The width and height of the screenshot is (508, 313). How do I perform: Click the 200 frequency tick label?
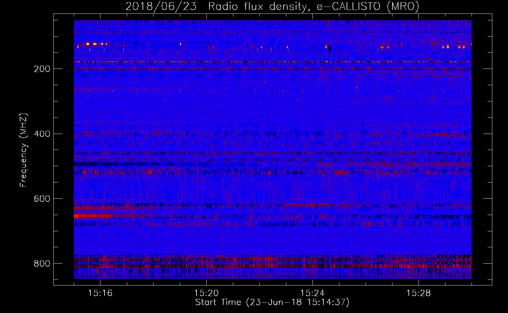point(42,69)
